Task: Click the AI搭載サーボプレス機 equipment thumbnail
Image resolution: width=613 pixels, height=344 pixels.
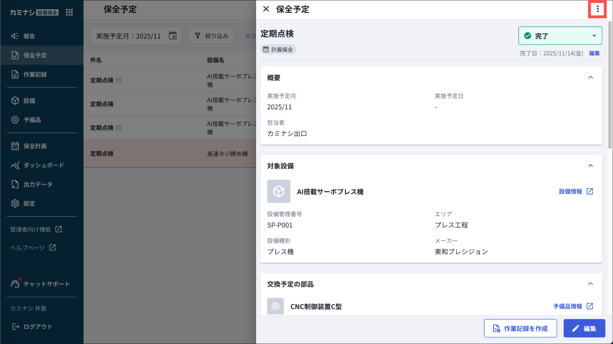Action: point(279,191)
